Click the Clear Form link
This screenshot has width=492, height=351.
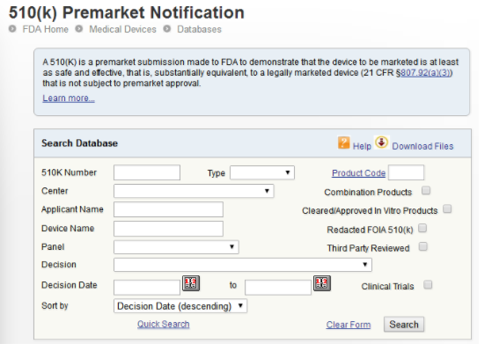coord(349,325)
